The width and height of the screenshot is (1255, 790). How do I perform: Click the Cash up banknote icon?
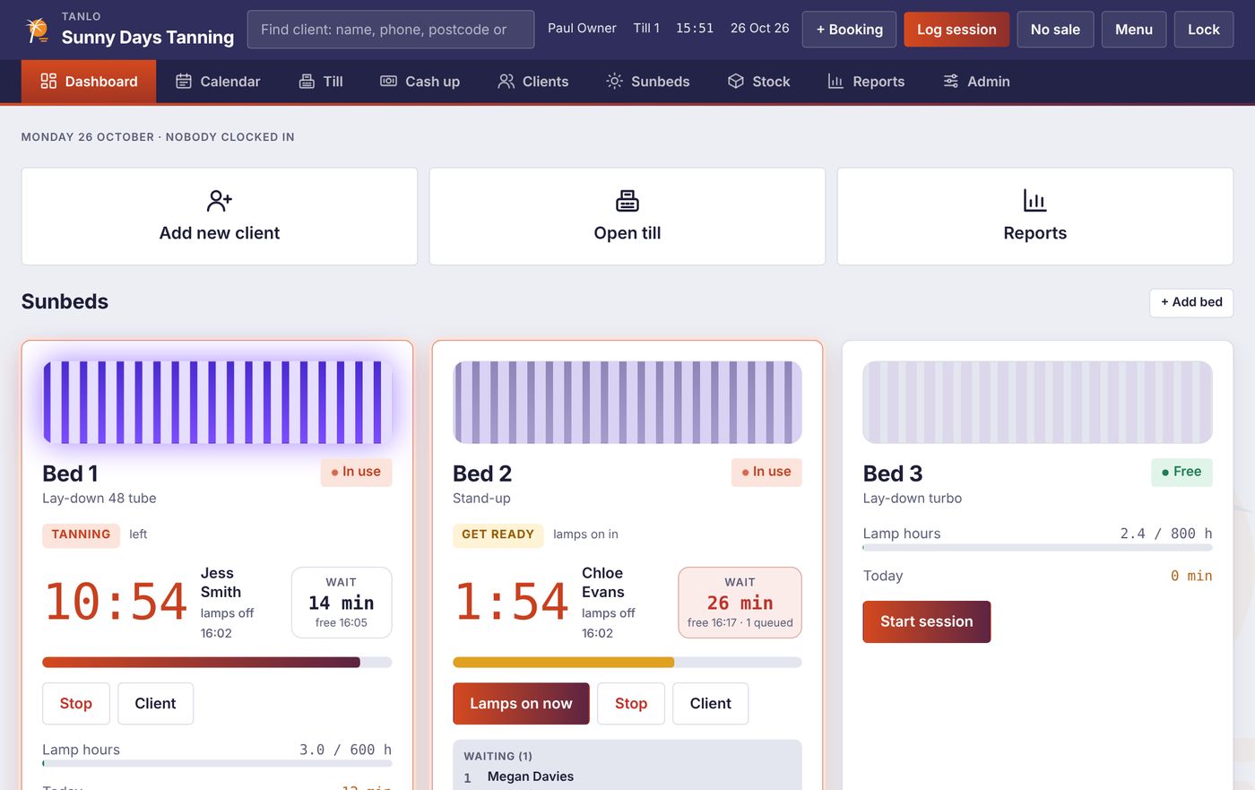[x=388, y=82]
